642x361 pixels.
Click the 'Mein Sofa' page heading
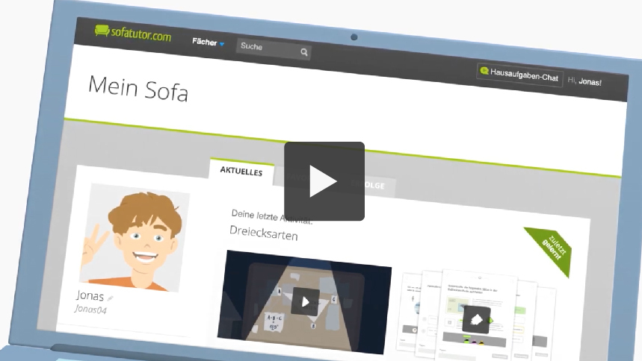point(138,89)
